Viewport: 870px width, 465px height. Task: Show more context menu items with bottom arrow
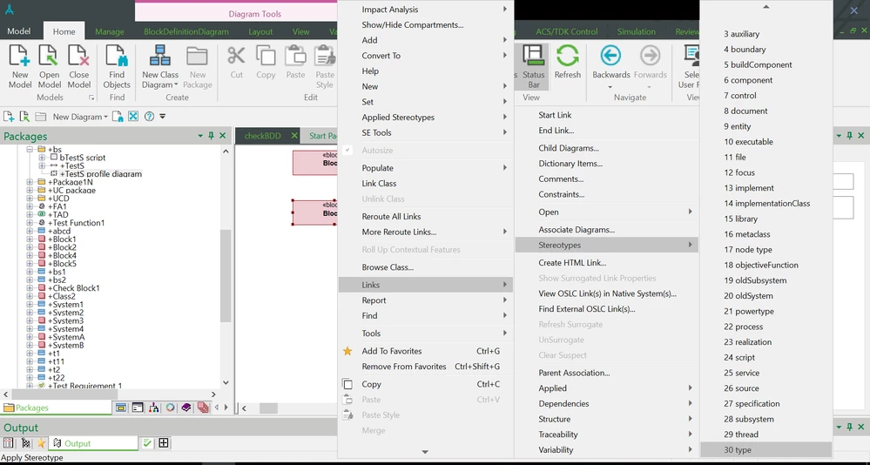tap(426, 452)
